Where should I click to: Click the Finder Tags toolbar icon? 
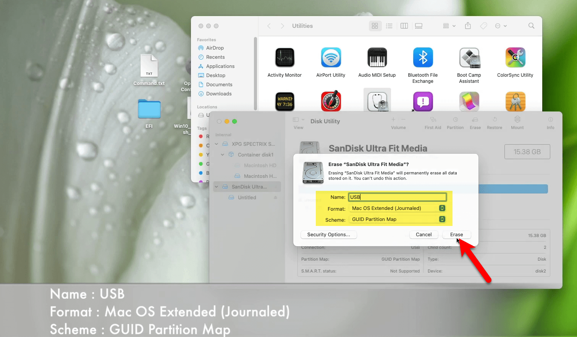483,26
